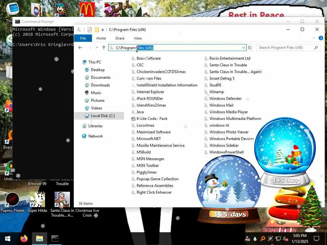Expand the address bar history dropdown

click(243, 48)
